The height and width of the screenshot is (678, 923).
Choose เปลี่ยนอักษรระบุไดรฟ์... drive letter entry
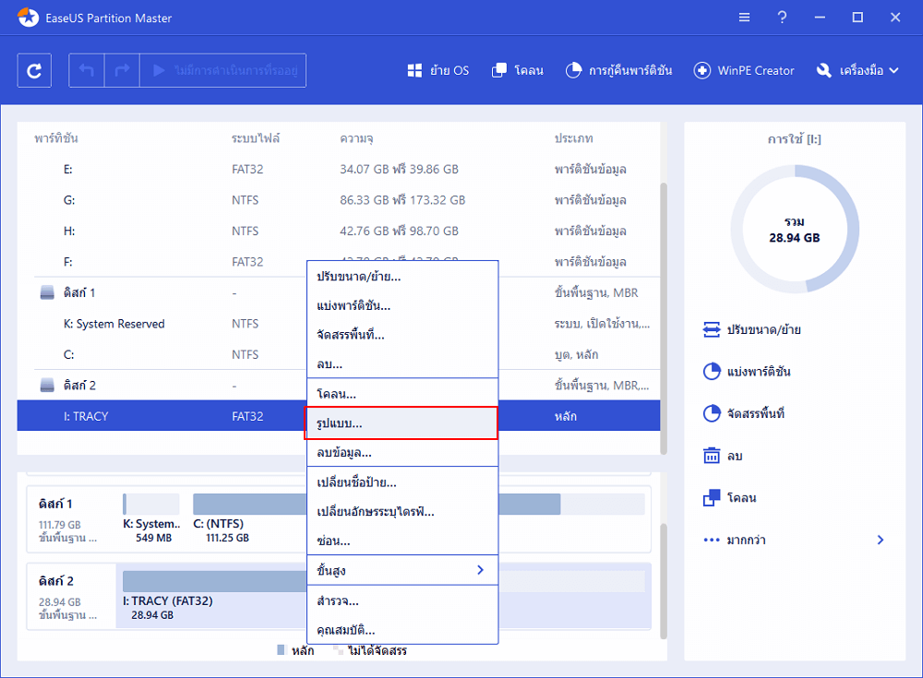pyautogui.click(x=402, y=511)
